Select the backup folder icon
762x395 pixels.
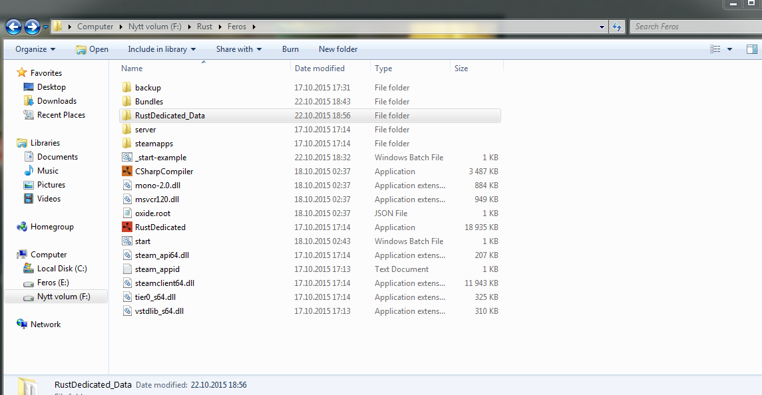tap(127, 88)
